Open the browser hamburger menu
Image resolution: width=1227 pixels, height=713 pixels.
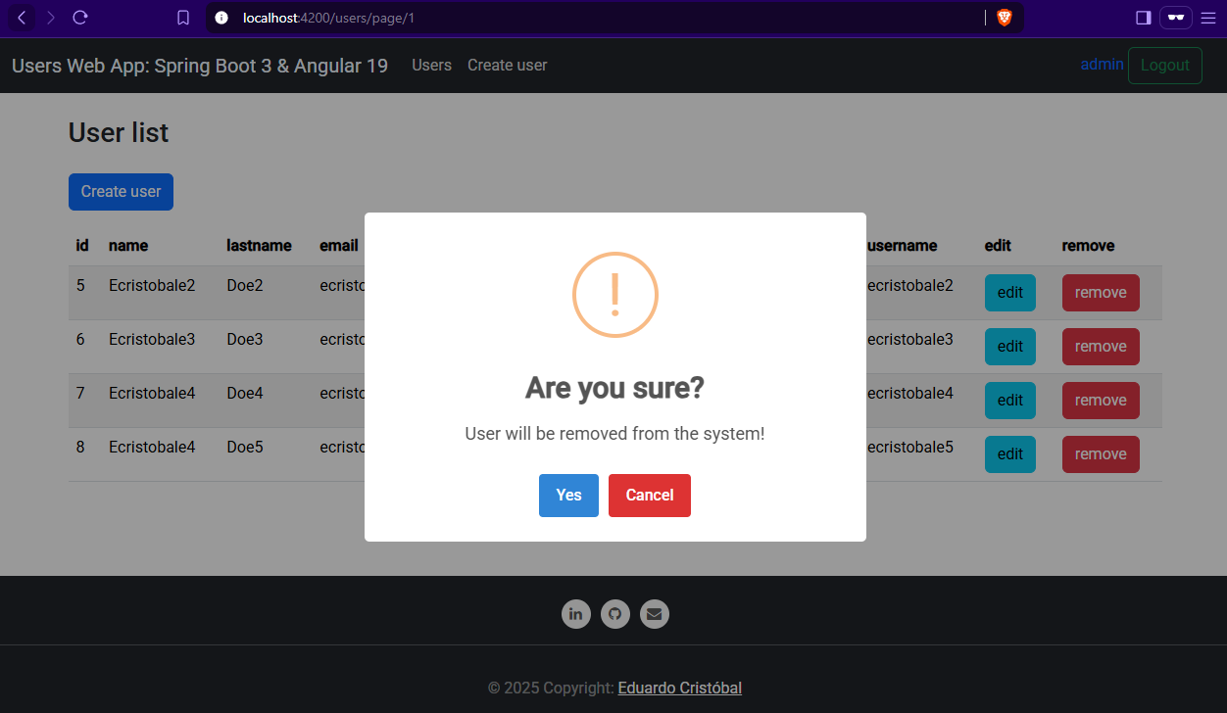[x=1207, y=18]
